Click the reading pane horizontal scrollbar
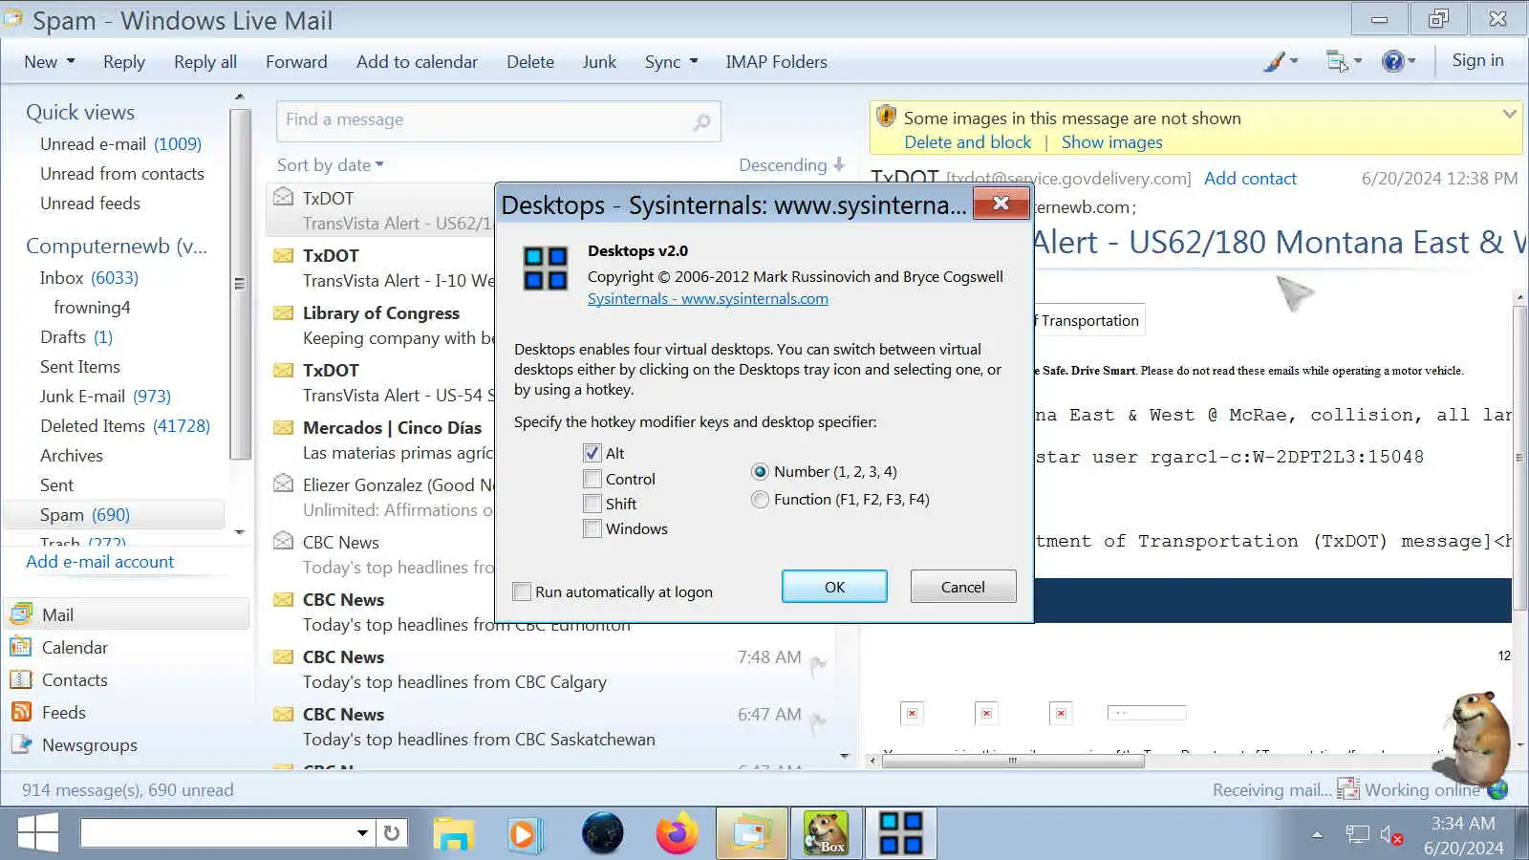The height and width of the screenshot is (860, 1529). pos(1013,762)
